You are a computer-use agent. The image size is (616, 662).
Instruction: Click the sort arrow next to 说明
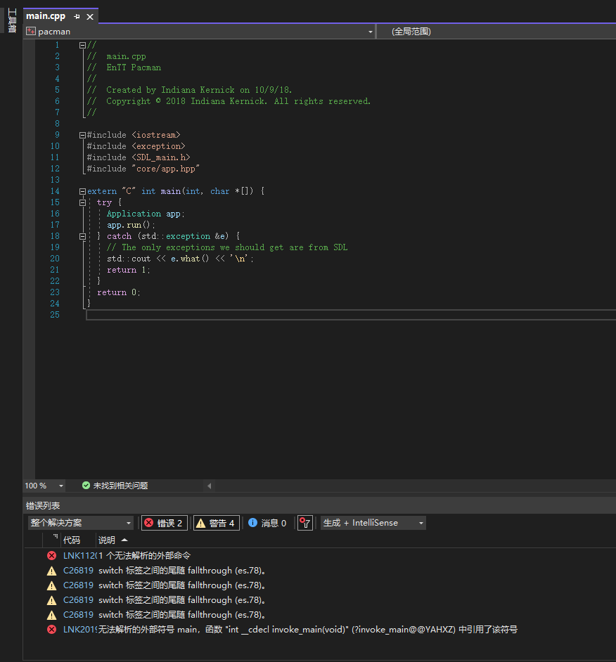pos(124,540)
